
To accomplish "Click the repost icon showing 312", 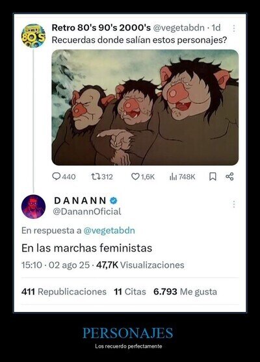I will click(96, 177).
